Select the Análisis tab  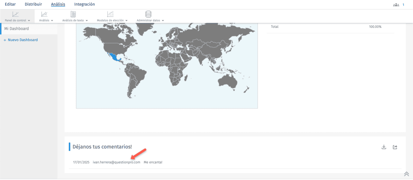pos(58,4)
